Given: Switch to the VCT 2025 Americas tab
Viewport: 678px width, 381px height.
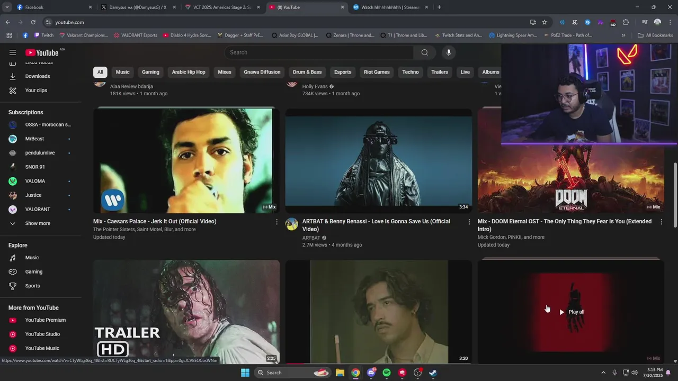Looking at the screenshot, I should pos(222,7).
